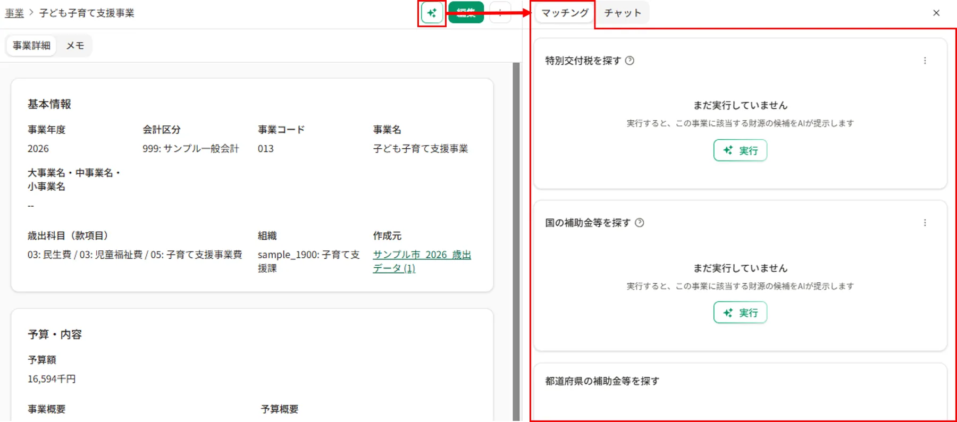Click the 基本情報 section heading
957x422 pixels.
(49, 104)
